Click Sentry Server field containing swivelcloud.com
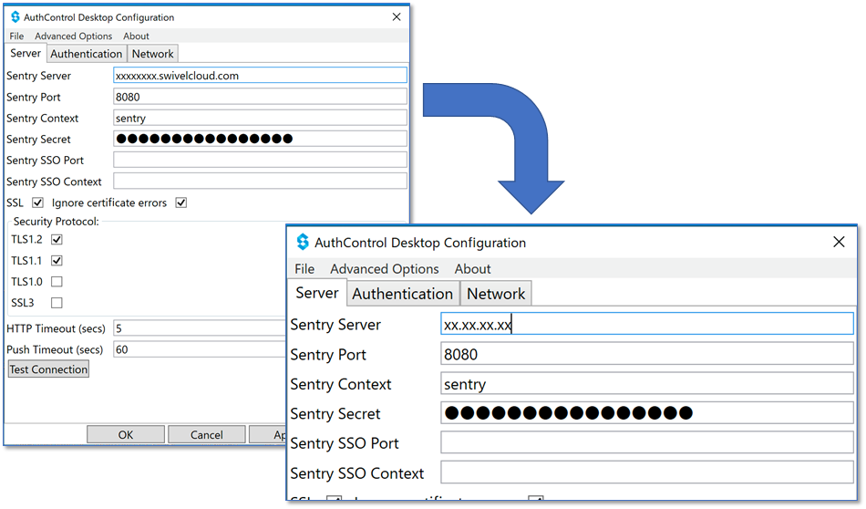This screenshot has height=509, width=866. point(260,76)
